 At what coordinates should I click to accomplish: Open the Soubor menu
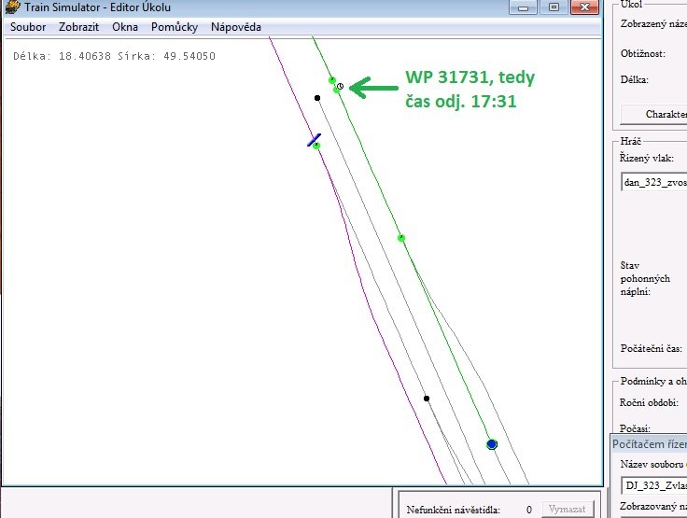click(x=28, y=27)
